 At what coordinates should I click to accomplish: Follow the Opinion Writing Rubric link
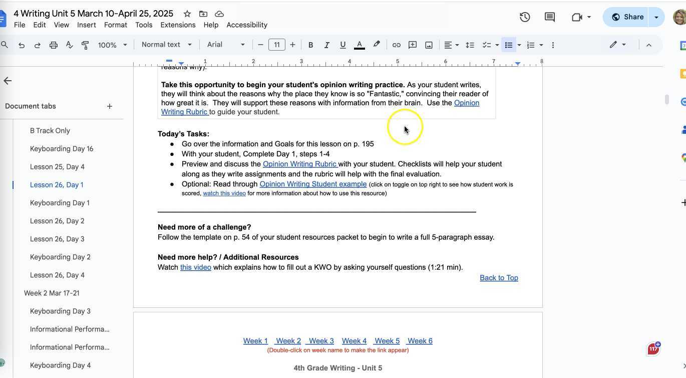(299, 164)
